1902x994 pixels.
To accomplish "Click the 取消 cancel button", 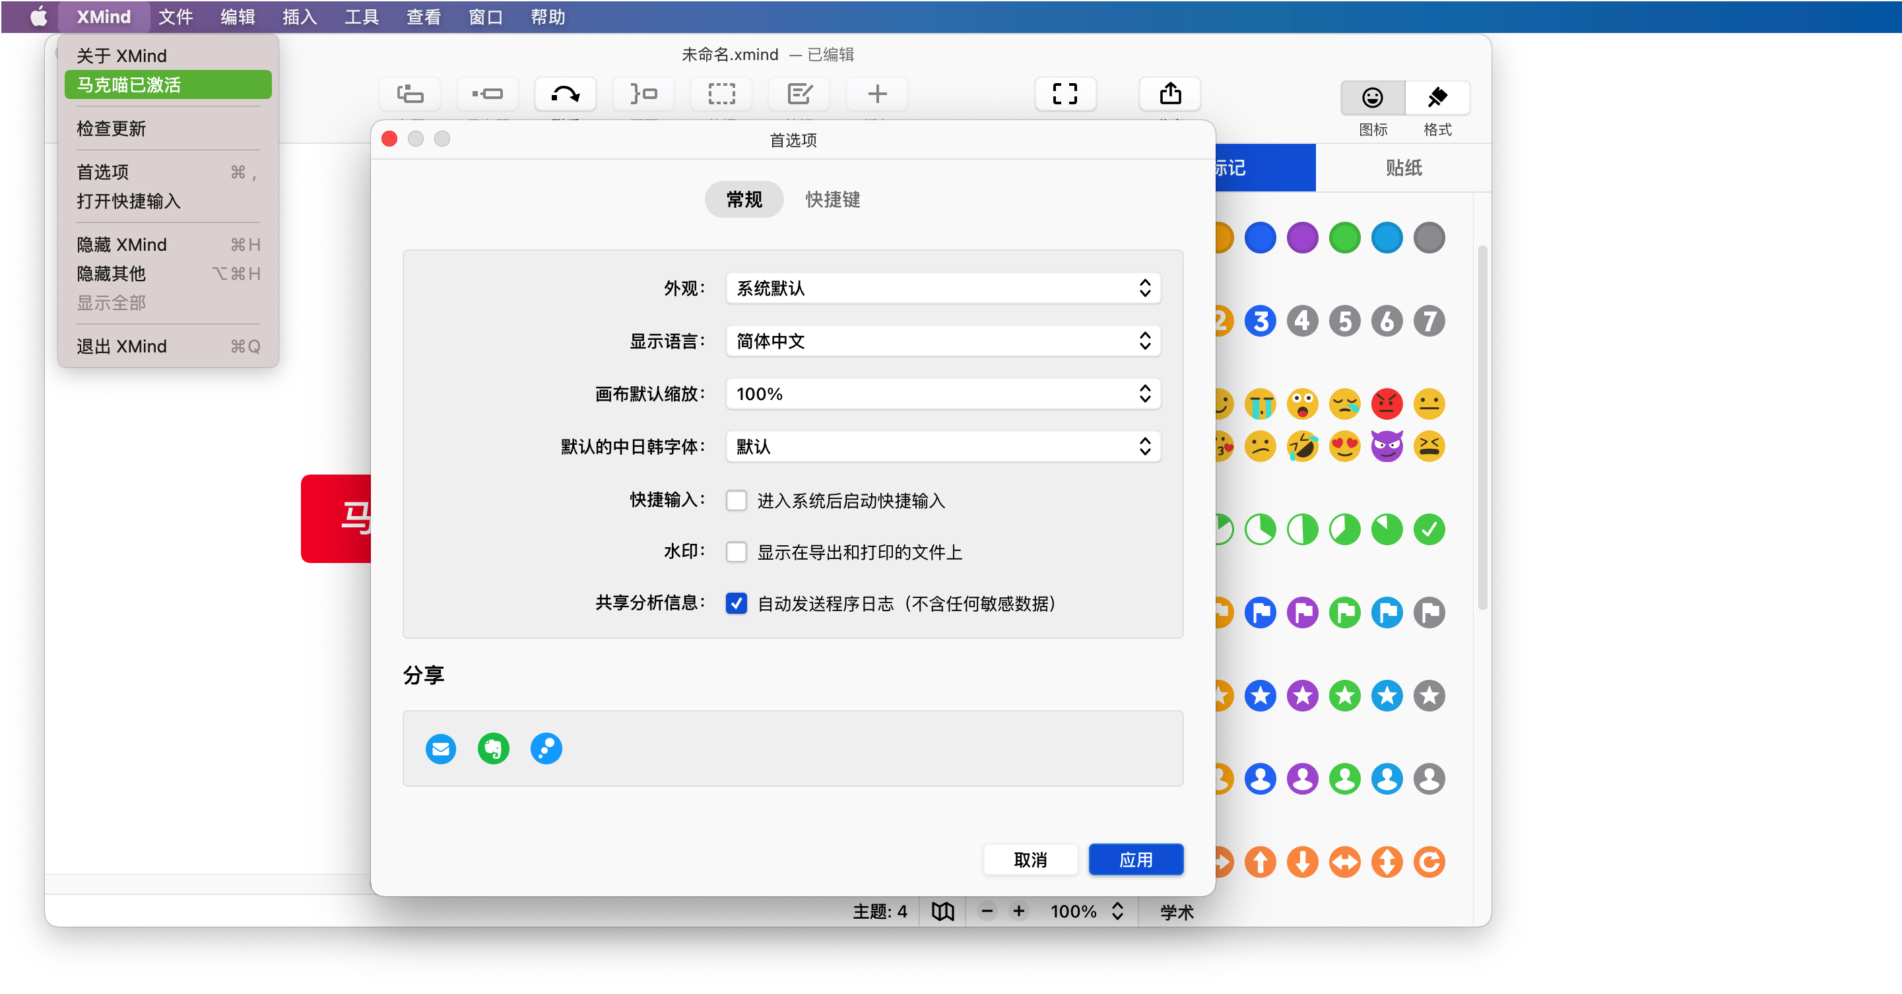I will tap(1030, 859).
